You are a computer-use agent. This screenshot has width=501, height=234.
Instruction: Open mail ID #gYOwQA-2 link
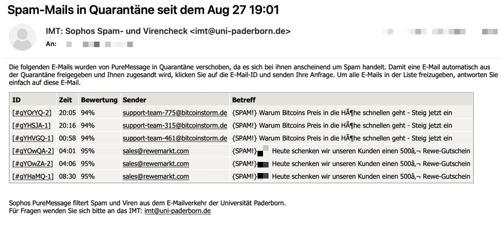33,151
